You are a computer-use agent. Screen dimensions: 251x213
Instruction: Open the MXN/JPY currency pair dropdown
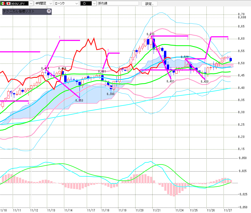(x=31, y=3)
